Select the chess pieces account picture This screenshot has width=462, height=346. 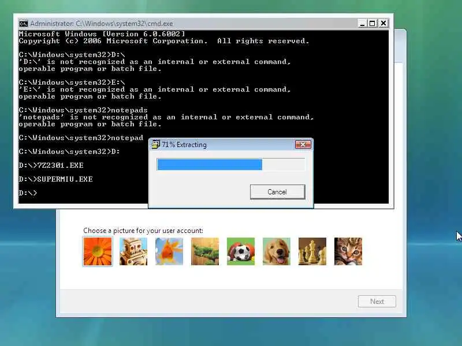tap(312, 251)
